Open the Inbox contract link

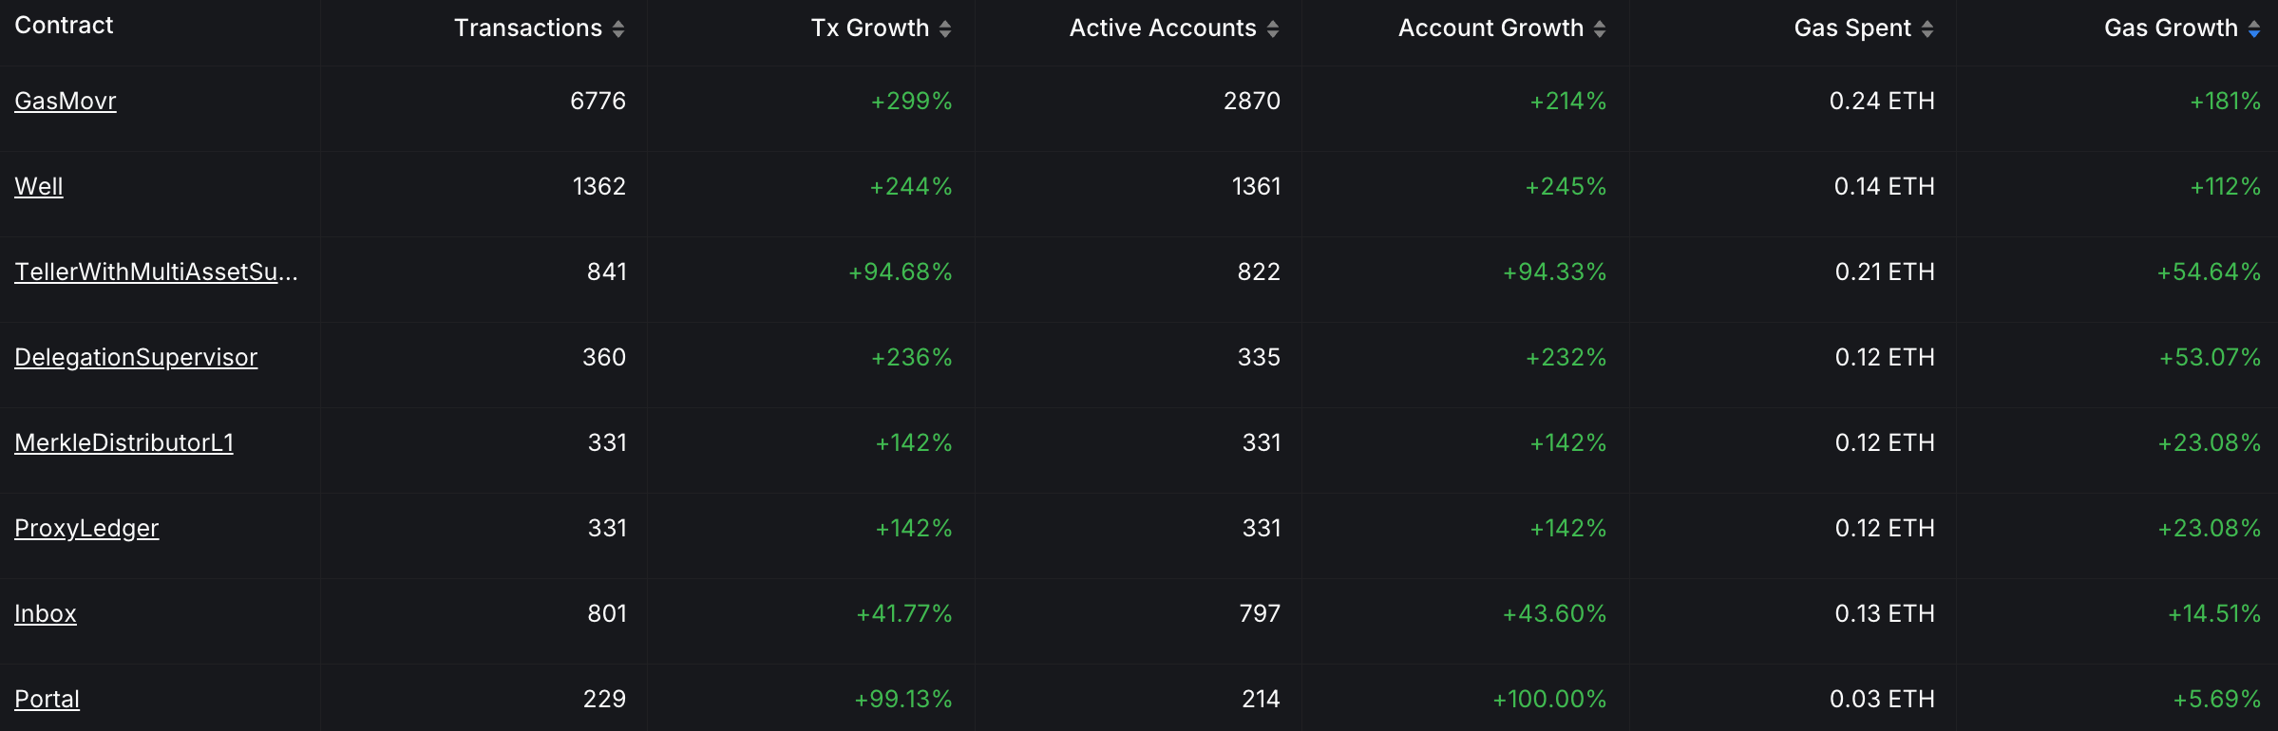[46, 613]
